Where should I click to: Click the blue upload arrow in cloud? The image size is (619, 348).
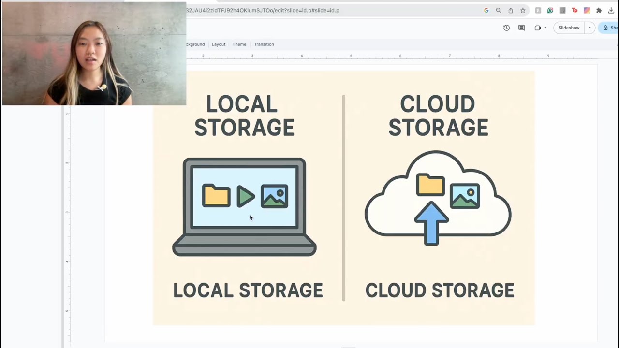coord(431,223)
